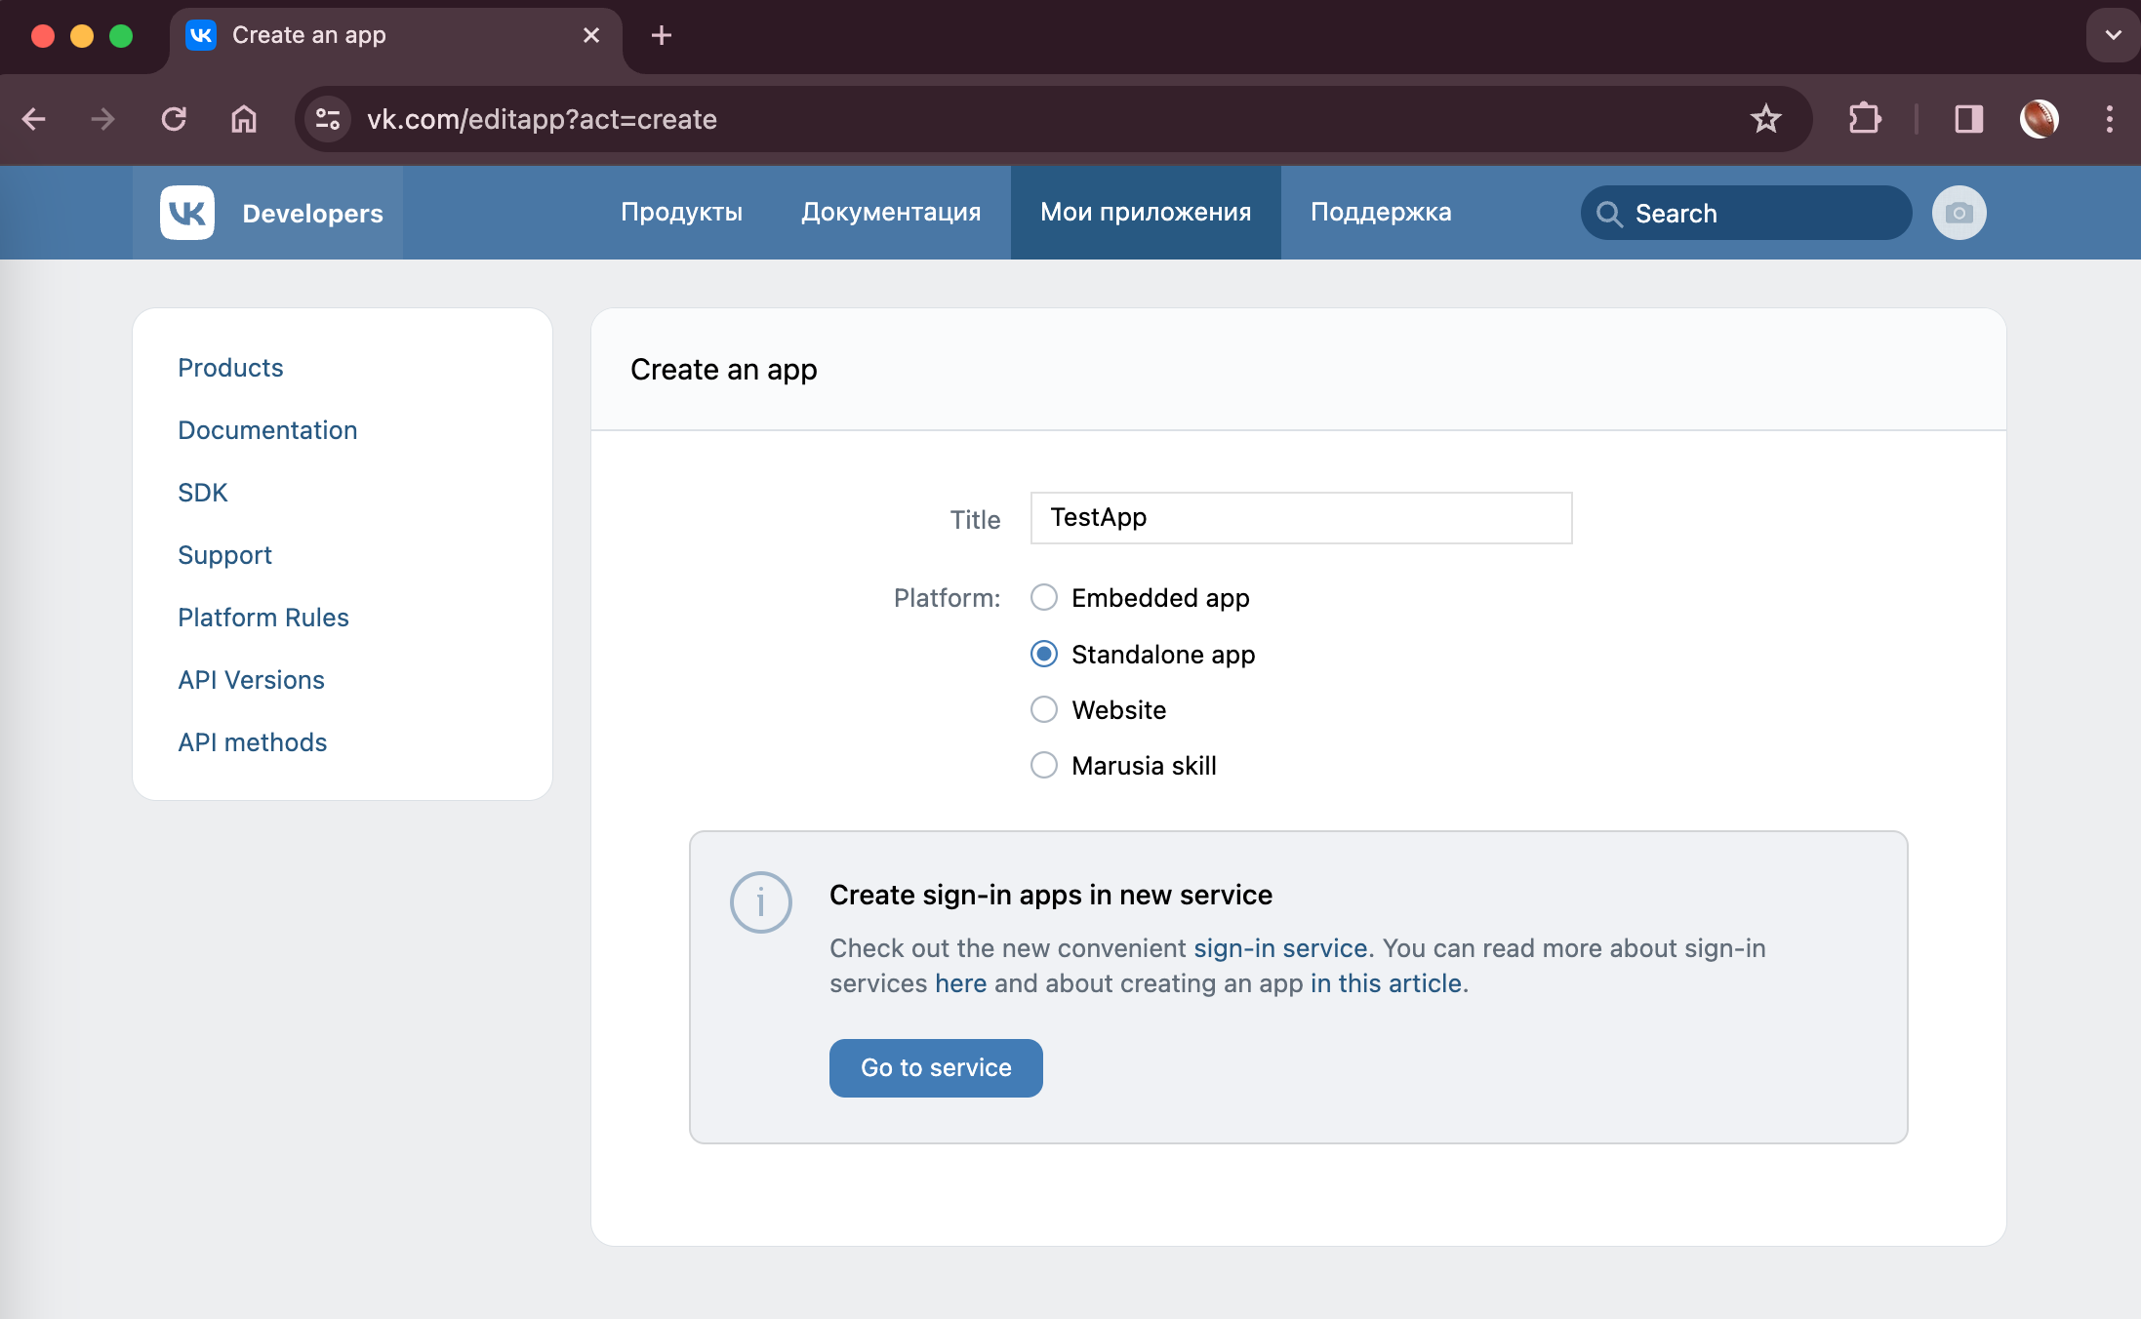Select the Website radio button
Image resolution: width=2141 pixels, height=1319 pixels.
pos(1043,709)
